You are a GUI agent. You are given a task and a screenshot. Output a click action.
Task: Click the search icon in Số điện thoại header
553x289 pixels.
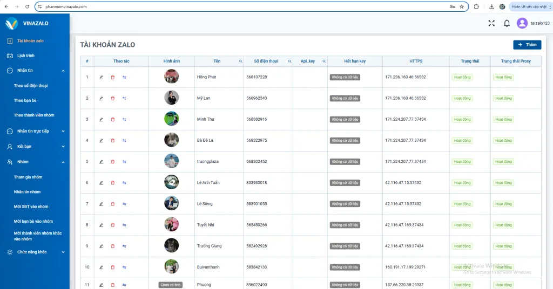[289, 61]
